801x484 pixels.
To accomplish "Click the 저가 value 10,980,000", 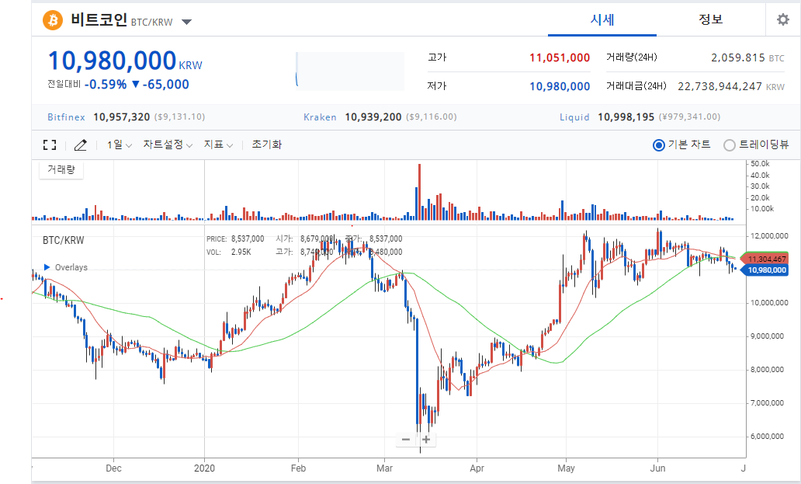I will point(560,86).
